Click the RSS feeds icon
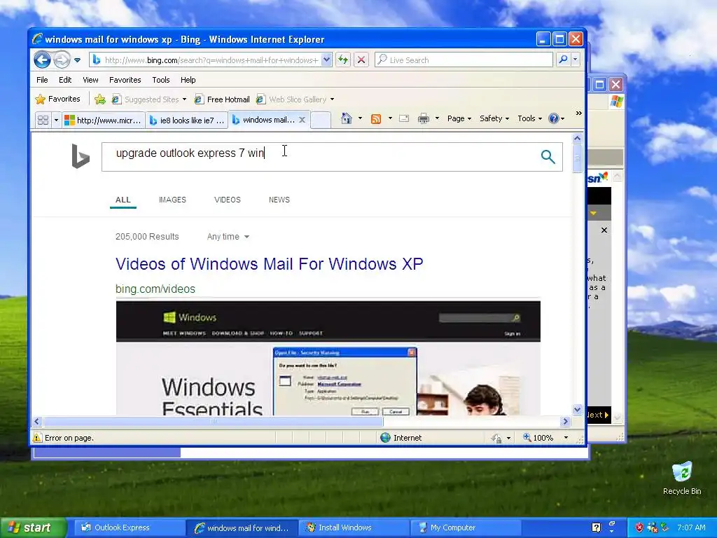This screenshot has height=538, width=717. pos(376,119)
